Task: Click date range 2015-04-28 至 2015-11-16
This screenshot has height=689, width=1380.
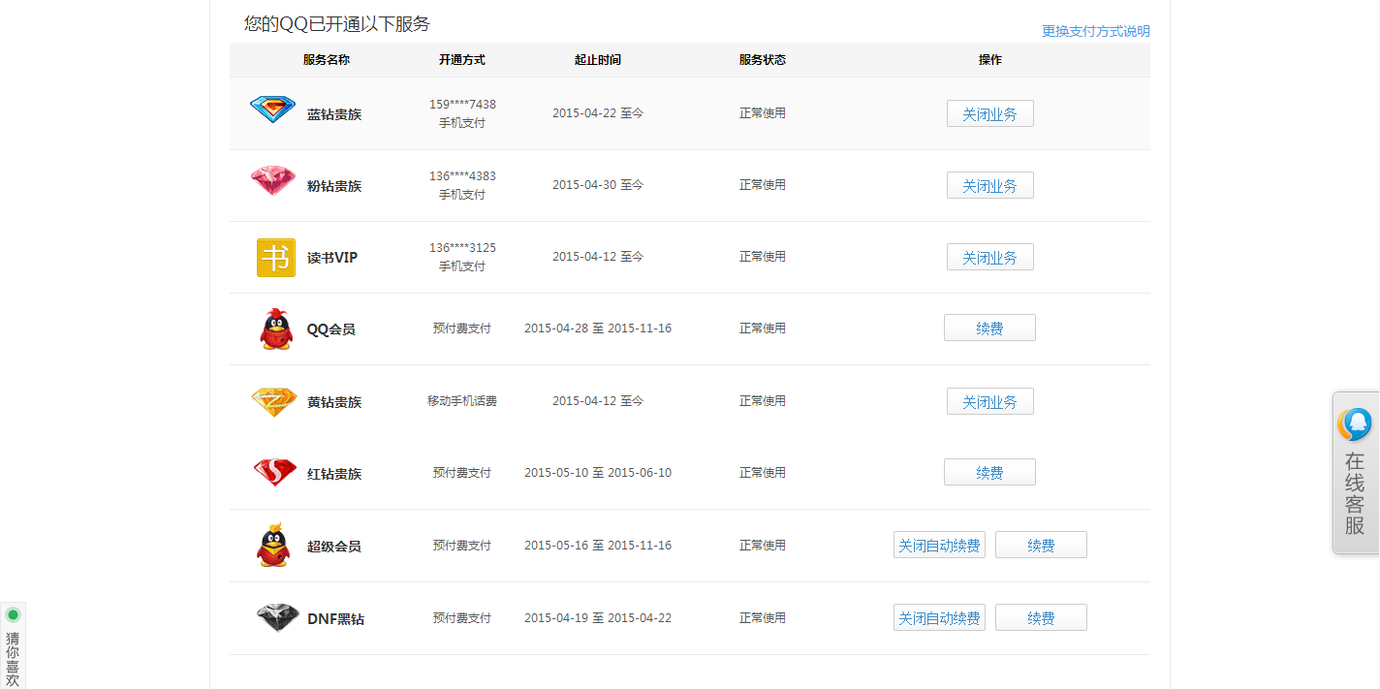Action: (x=598, y=329)
